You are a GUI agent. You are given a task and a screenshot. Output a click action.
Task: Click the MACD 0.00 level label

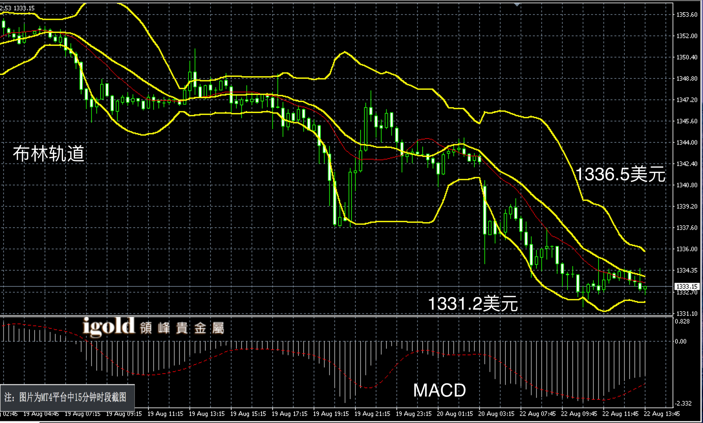[680, 341]
